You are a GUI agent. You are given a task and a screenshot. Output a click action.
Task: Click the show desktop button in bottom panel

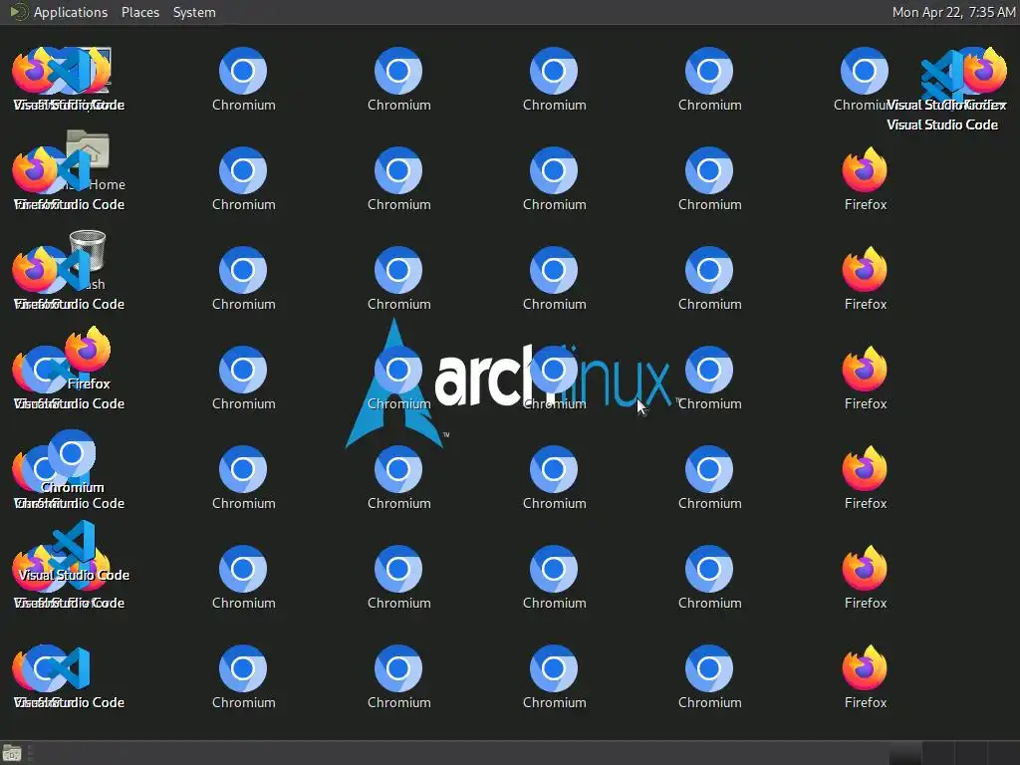pos(12,753)
